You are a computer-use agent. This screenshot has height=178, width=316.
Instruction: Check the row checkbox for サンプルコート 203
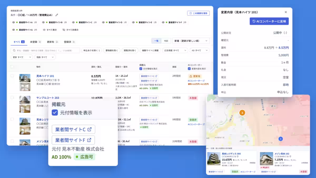click(x=12, y=98)
